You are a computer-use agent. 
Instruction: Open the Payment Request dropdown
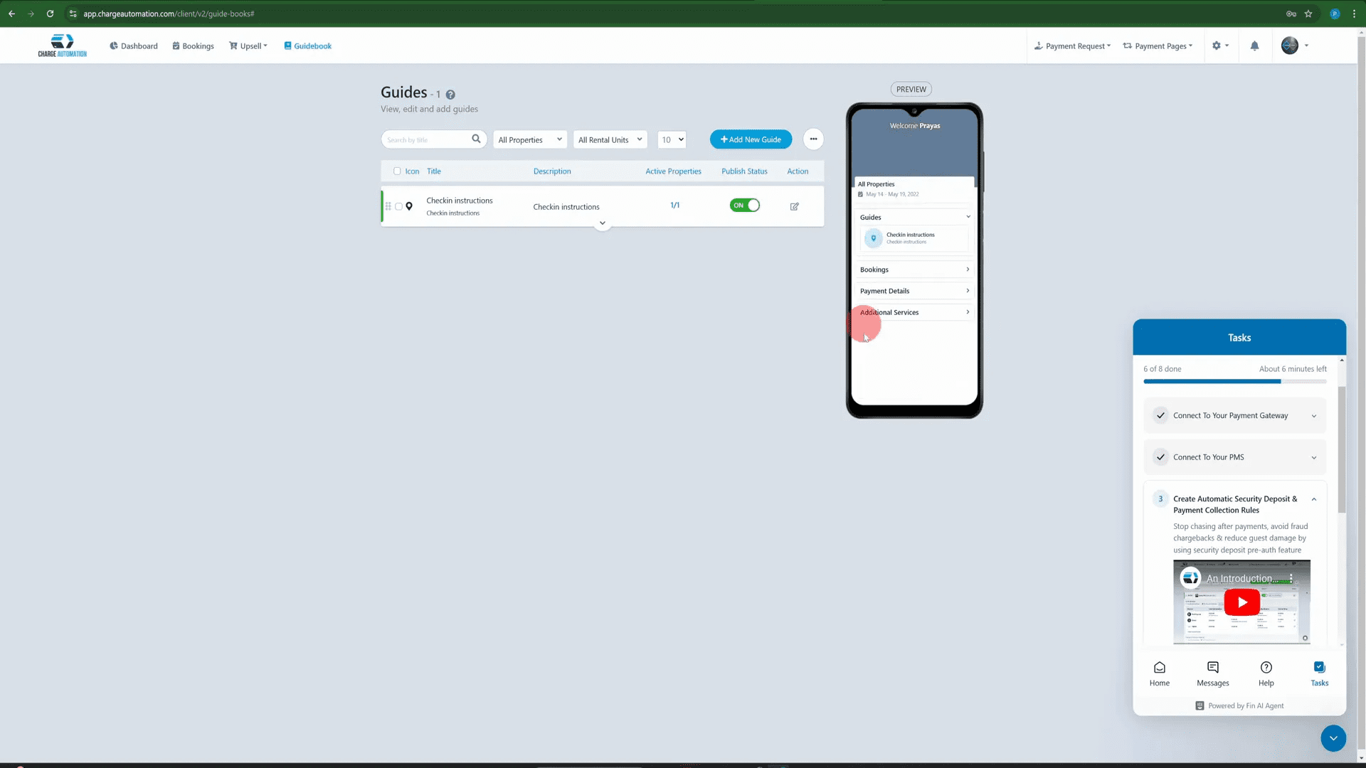coord(1072,46)
